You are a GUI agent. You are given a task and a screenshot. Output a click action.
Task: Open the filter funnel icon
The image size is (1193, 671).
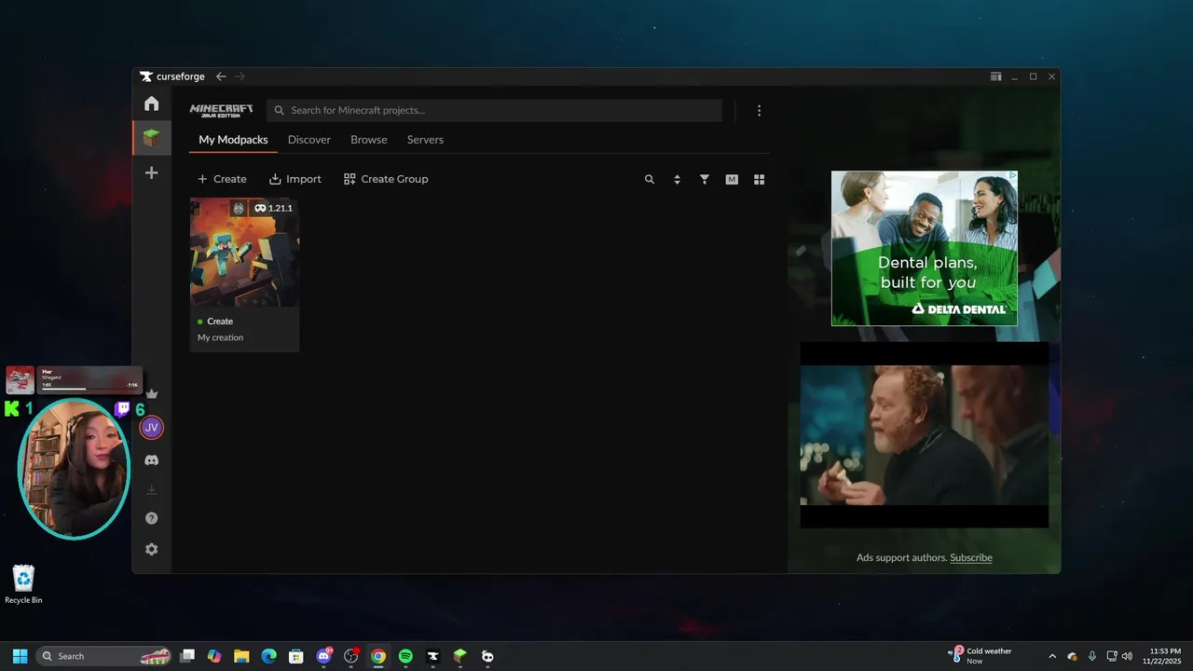705,179
